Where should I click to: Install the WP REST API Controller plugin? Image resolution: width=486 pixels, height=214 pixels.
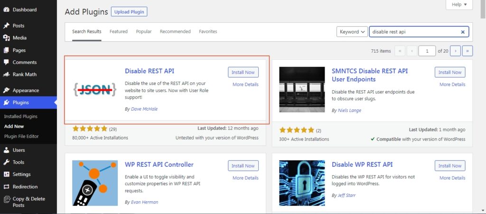243,166
